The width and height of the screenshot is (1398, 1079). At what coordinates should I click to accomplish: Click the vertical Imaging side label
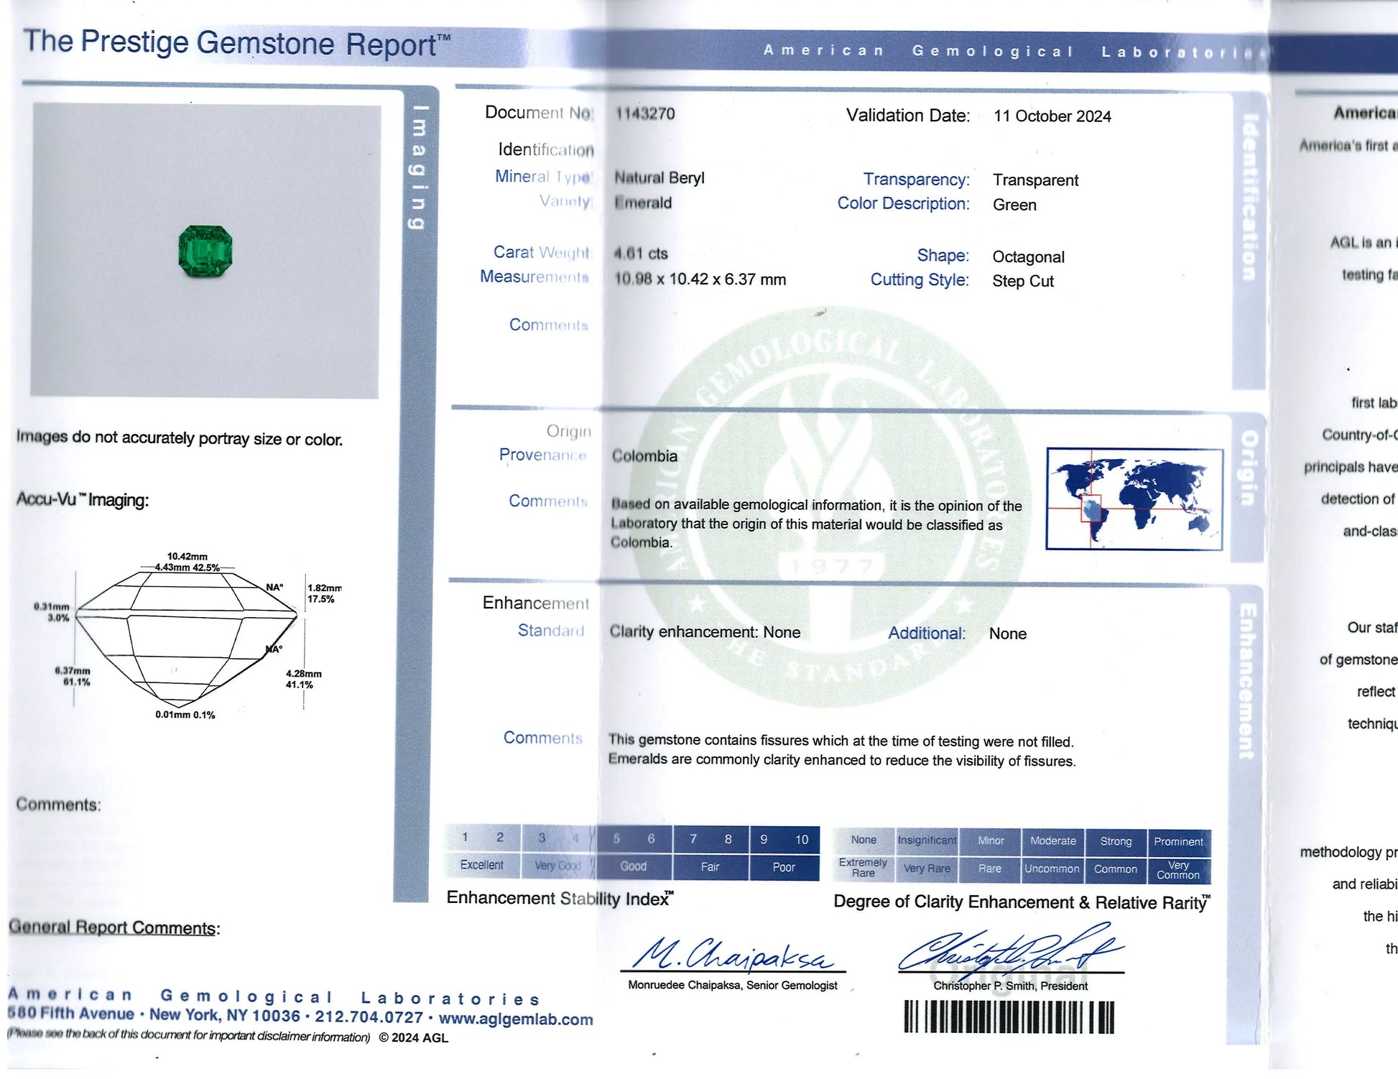(417, 167)
